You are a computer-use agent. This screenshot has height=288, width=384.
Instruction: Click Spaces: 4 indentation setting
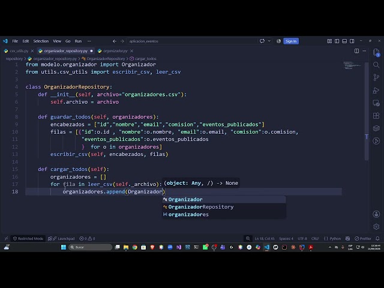(286, 239)
